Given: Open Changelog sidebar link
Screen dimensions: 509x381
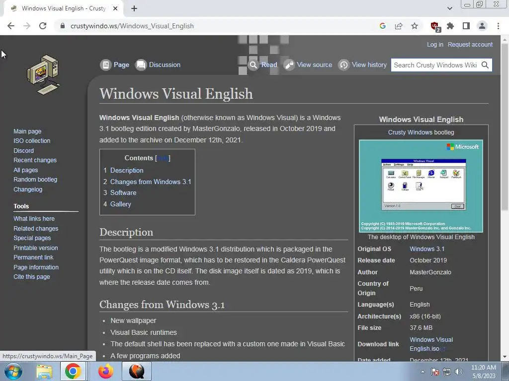Looking at the screenshot, I should 28,189.
